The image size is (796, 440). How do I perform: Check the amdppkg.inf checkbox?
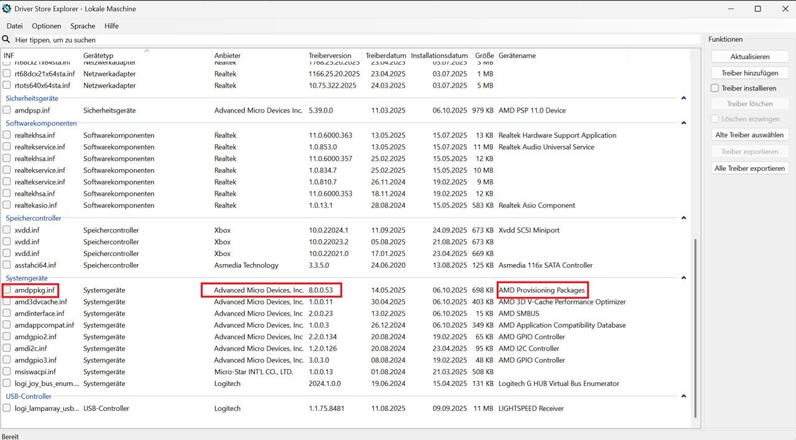pyautogui.click(x=7, y=290)
